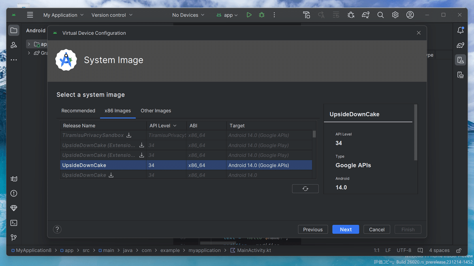Screen dimensions: 474x266
Task: Switch to the Other Images tab
Action: (x=156, y=111)
